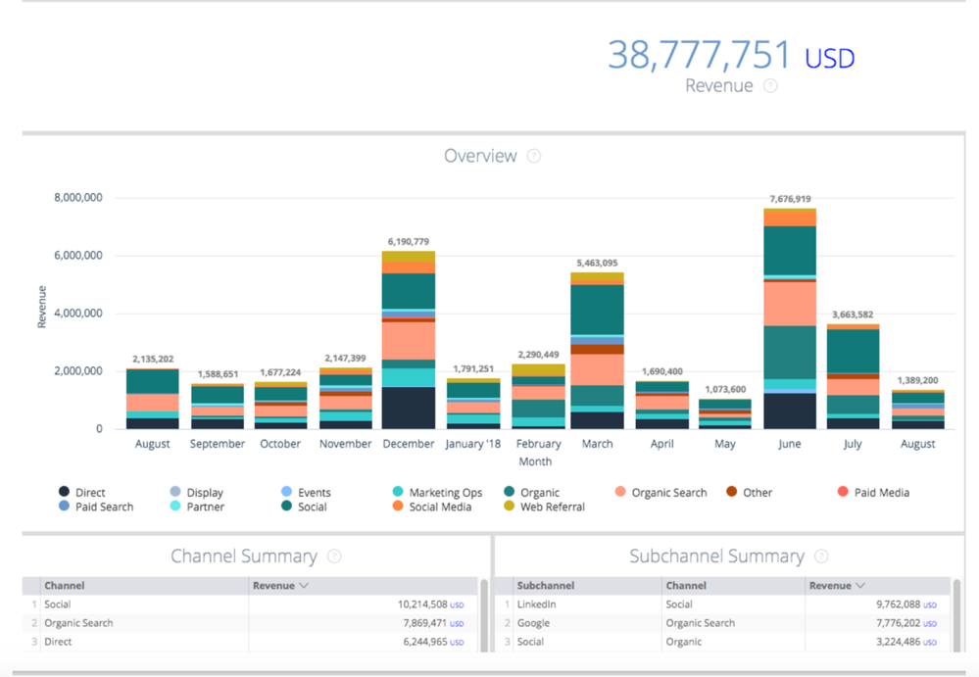The width and height of the screenshot is (979, 677).
Task: Open the Subchannel Summary help icon
Action: point(821,556)
